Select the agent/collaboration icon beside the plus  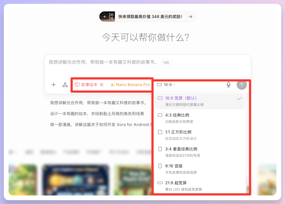[65, 85]
